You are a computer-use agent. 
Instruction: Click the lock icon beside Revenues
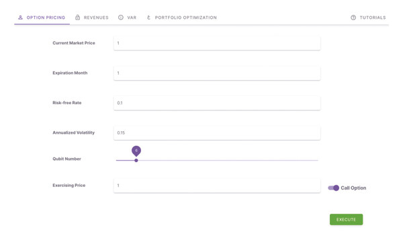(x=77, y=17)
